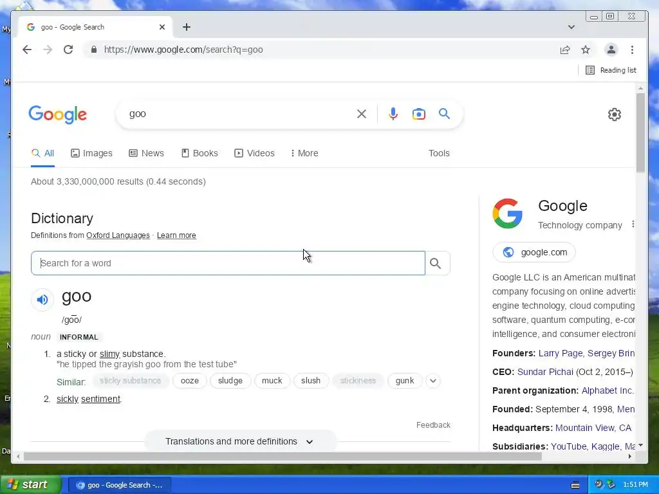Open the Windows start menu
Viewport: 659px width, 494px height.
tap(31, 485)
